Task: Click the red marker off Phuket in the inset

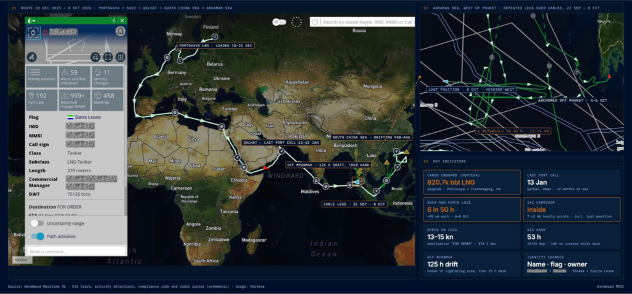Action: click(x=609, y=76)
